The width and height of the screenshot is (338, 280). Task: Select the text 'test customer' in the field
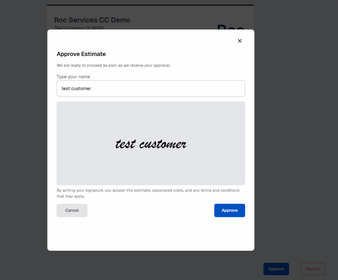coord(76,88)
